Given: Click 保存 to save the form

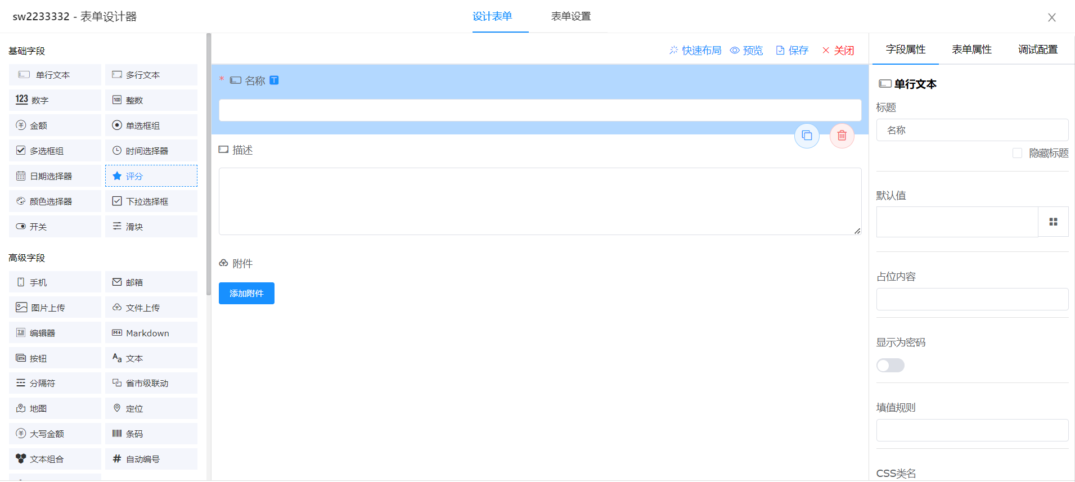Looking at the screenshot, I should (792, 50).
